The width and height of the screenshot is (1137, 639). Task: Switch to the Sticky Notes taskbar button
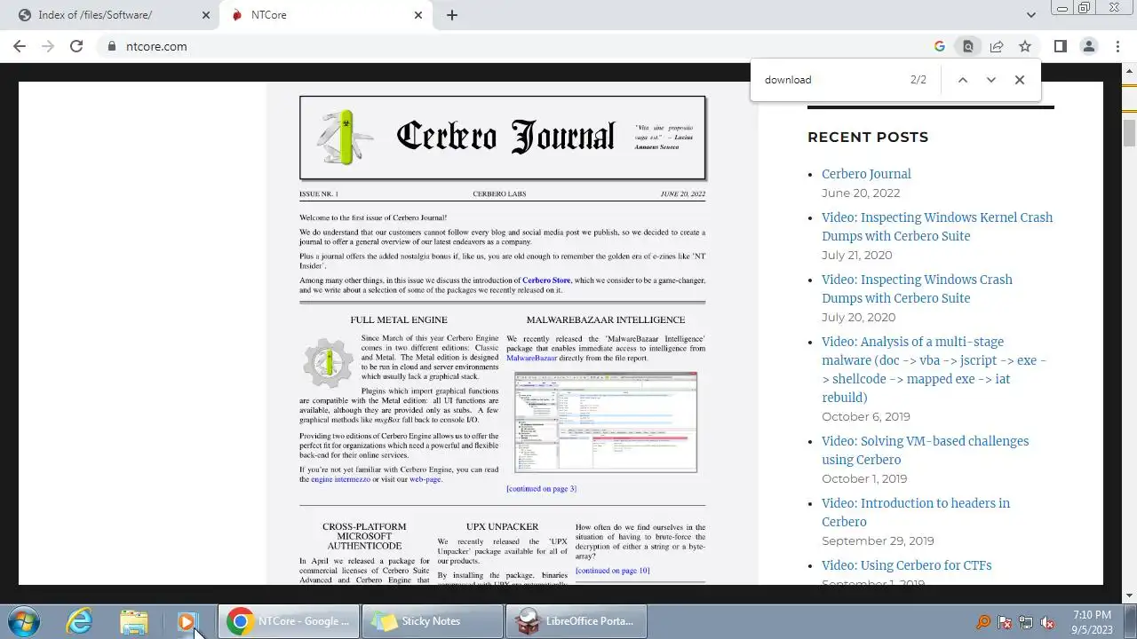[432, 621]
